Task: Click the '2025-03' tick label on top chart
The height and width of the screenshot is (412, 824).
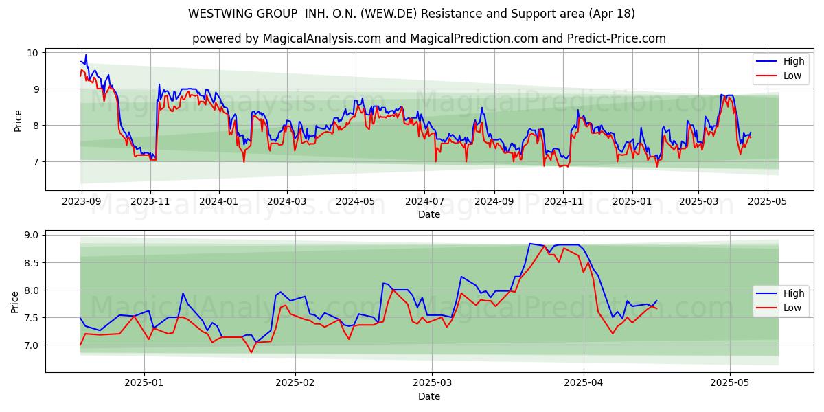Action: click(698, 203)
